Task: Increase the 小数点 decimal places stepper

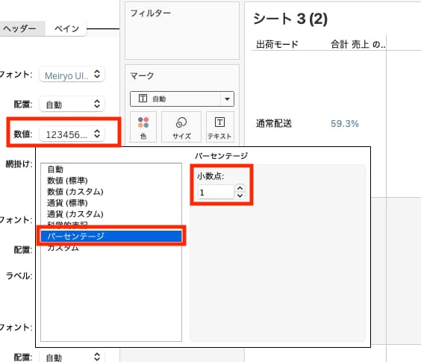Action: [240, 188]
